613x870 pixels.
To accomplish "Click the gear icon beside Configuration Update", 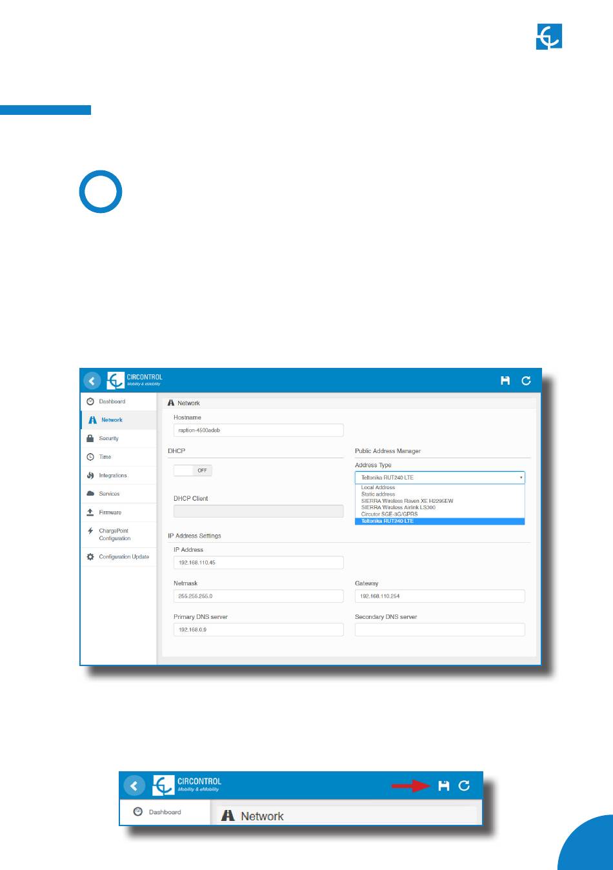I will 90,556.
